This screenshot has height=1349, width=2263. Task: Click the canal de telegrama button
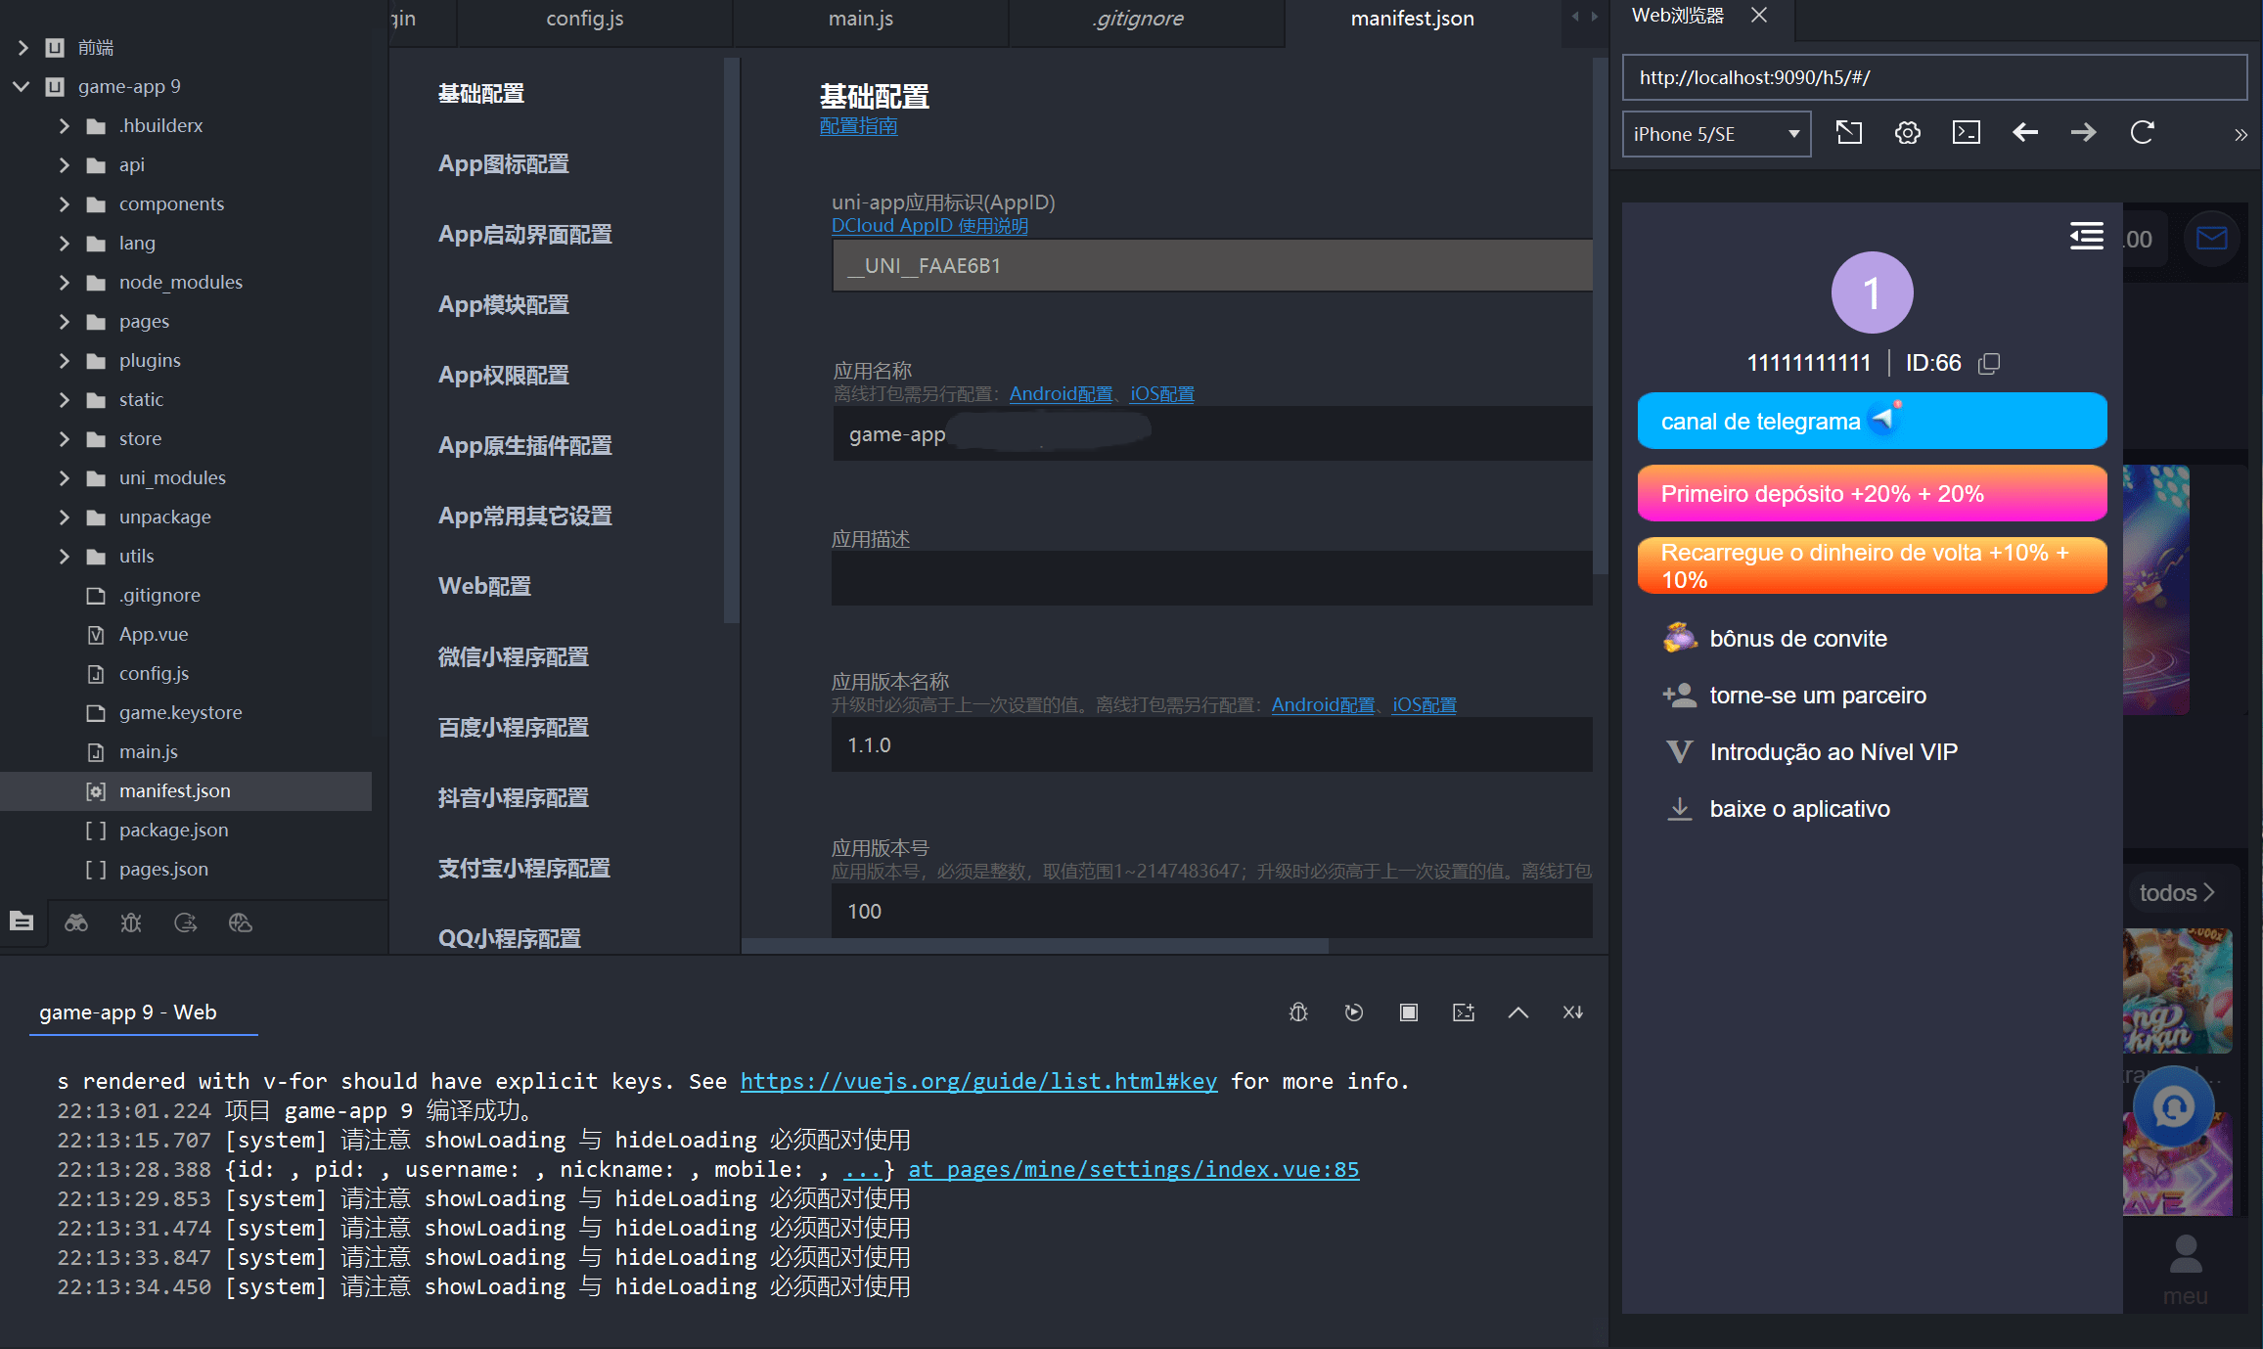[x=1871, y=422]
